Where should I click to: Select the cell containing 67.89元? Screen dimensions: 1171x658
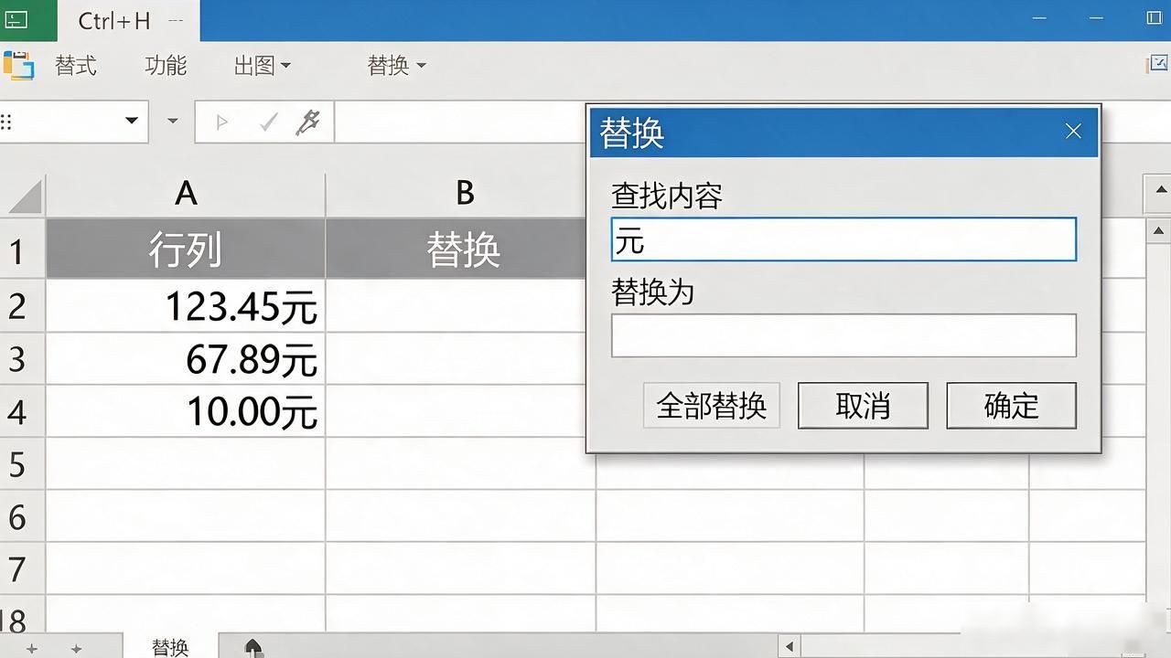186,359
